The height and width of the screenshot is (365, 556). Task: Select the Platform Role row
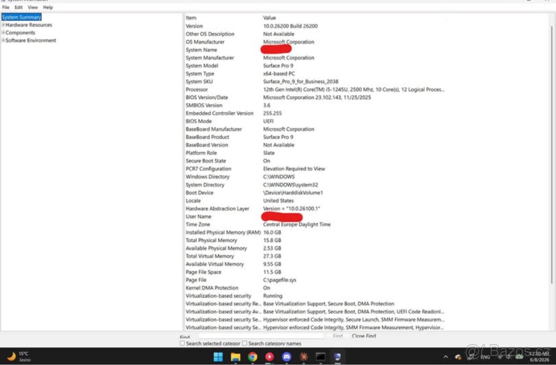click(315, 153)
